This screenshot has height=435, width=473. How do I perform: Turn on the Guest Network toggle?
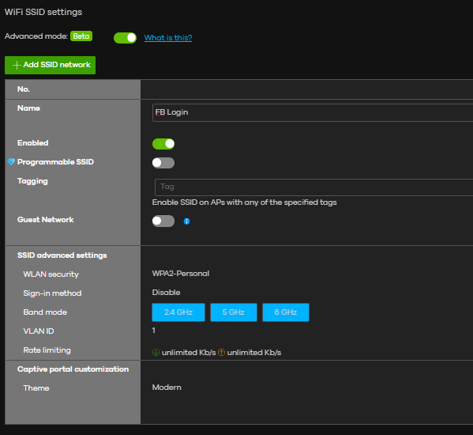point(163,221)
